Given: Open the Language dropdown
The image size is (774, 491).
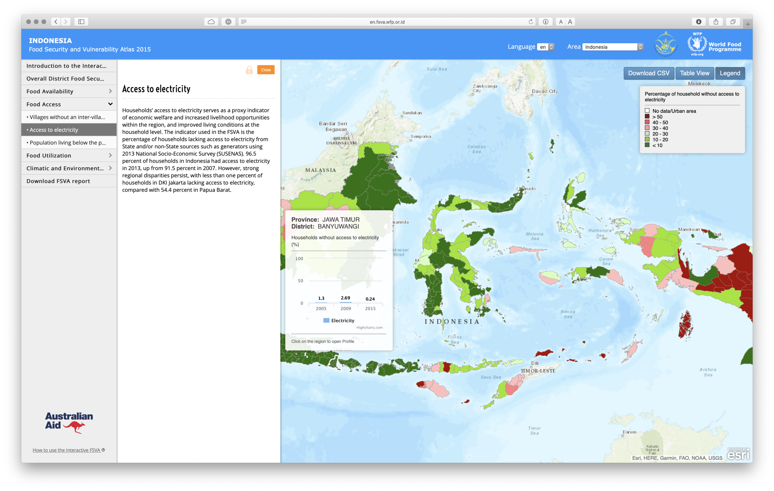Looking at the screenshot, I should [546, 47].
